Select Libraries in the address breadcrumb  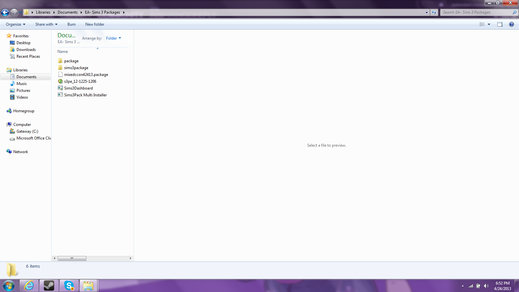[x=43, y=12]
